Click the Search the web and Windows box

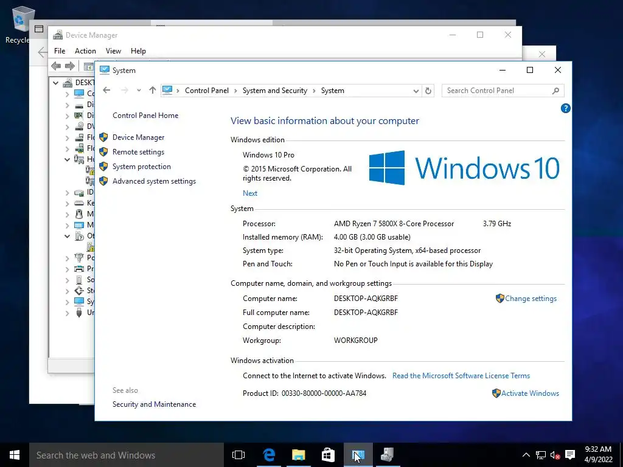(x=127, y=455)
